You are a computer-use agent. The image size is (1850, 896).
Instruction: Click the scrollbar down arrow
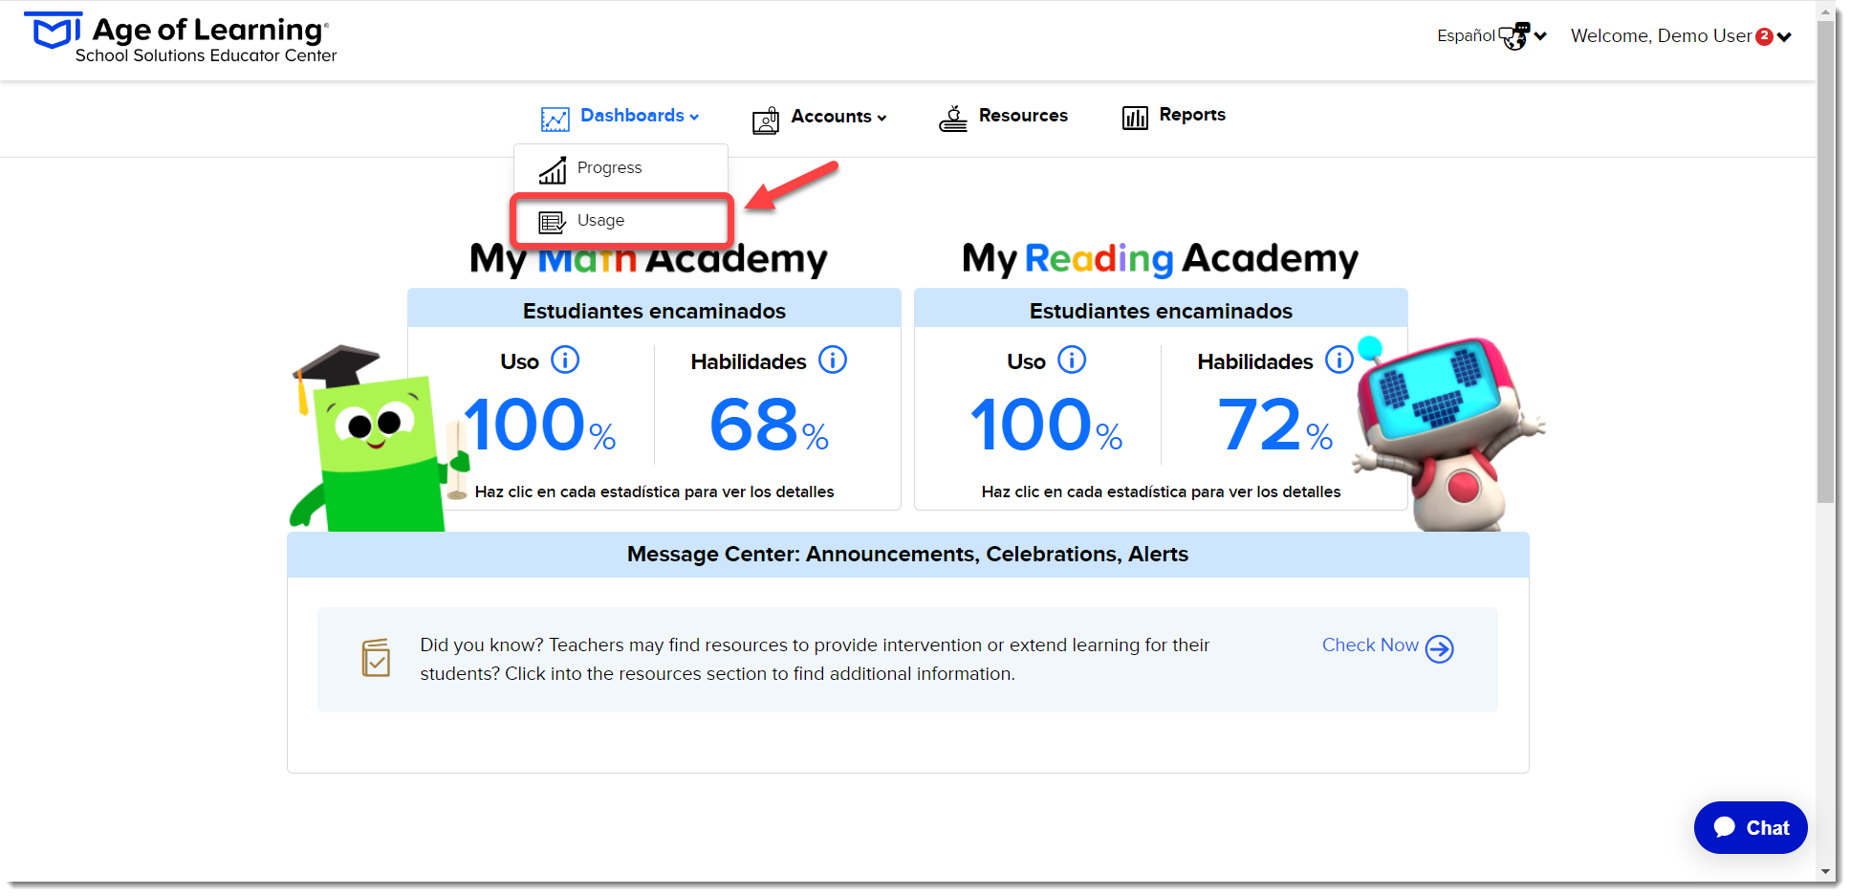(1825, 872)
